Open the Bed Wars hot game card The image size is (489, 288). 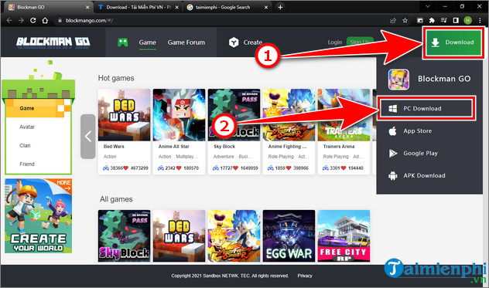(124, 131)
